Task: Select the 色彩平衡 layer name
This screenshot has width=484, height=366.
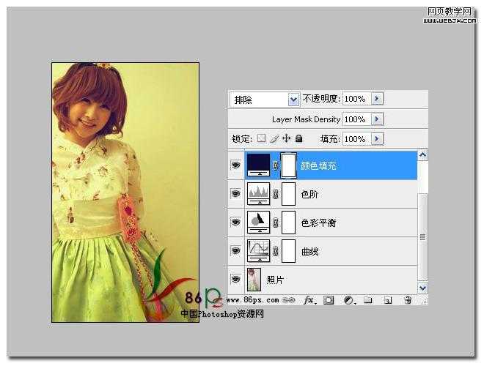Action: (318, 223)
